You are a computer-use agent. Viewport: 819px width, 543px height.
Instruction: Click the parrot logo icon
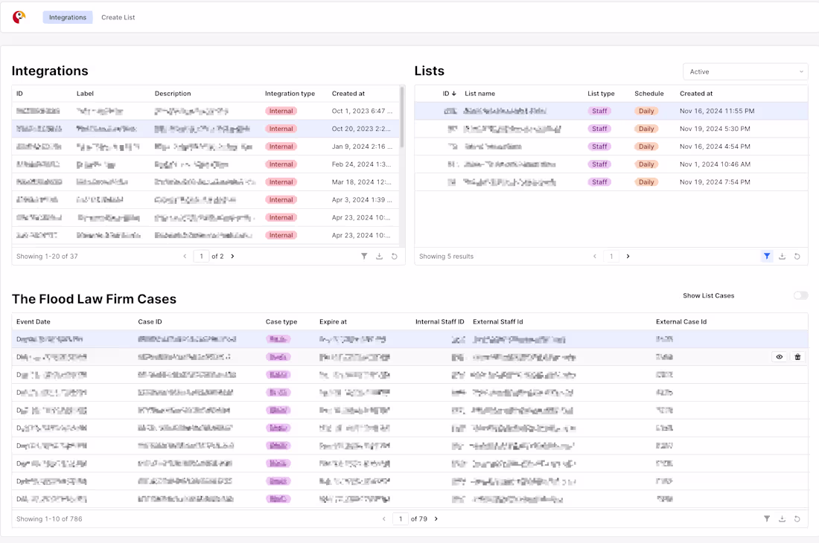pos(19,17)
